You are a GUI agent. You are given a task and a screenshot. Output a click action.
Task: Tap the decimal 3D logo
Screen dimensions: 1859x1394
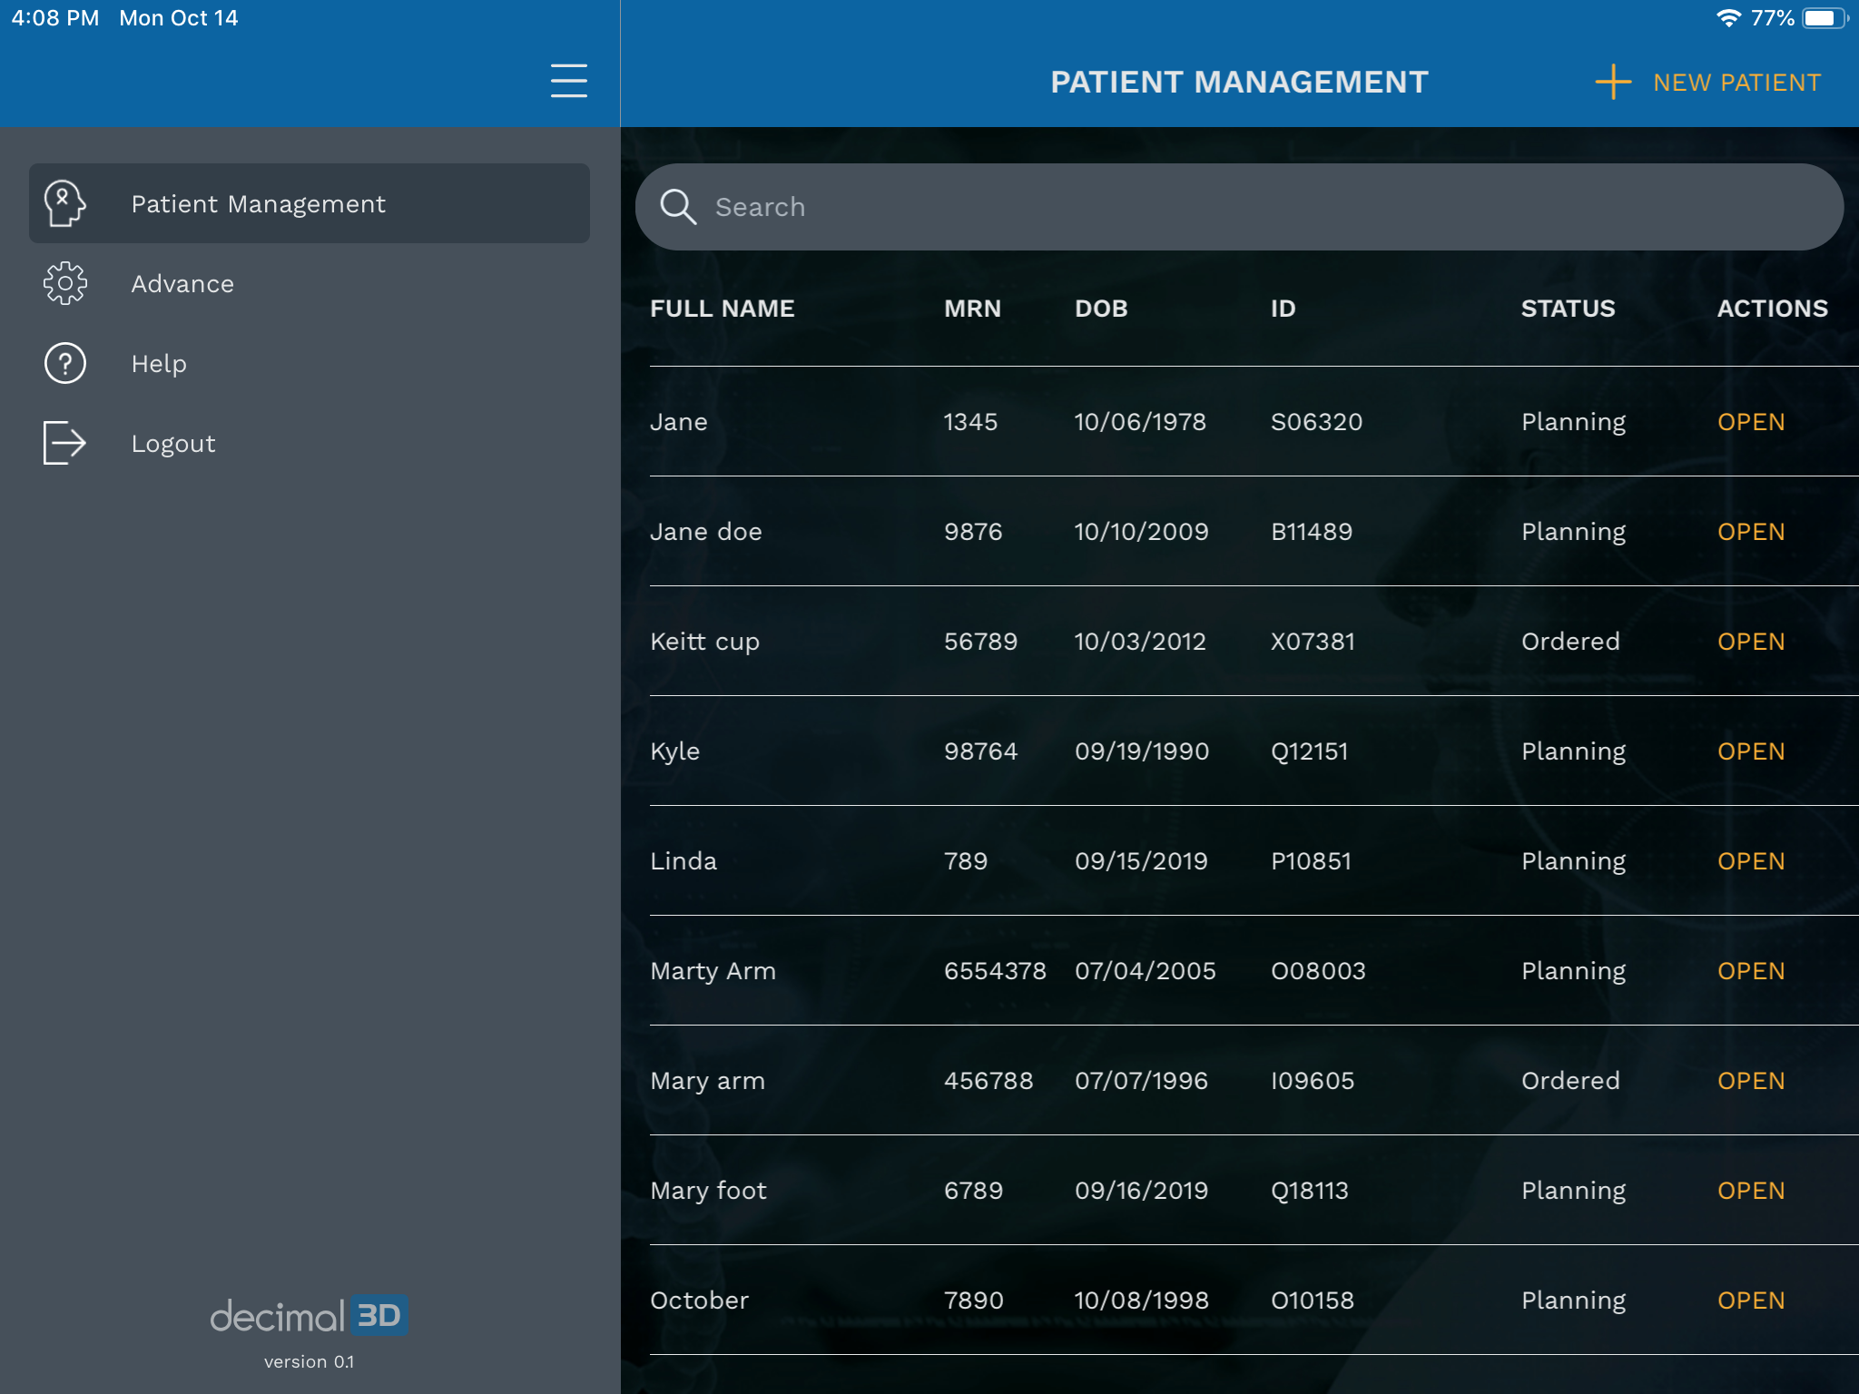[309, 1316]
